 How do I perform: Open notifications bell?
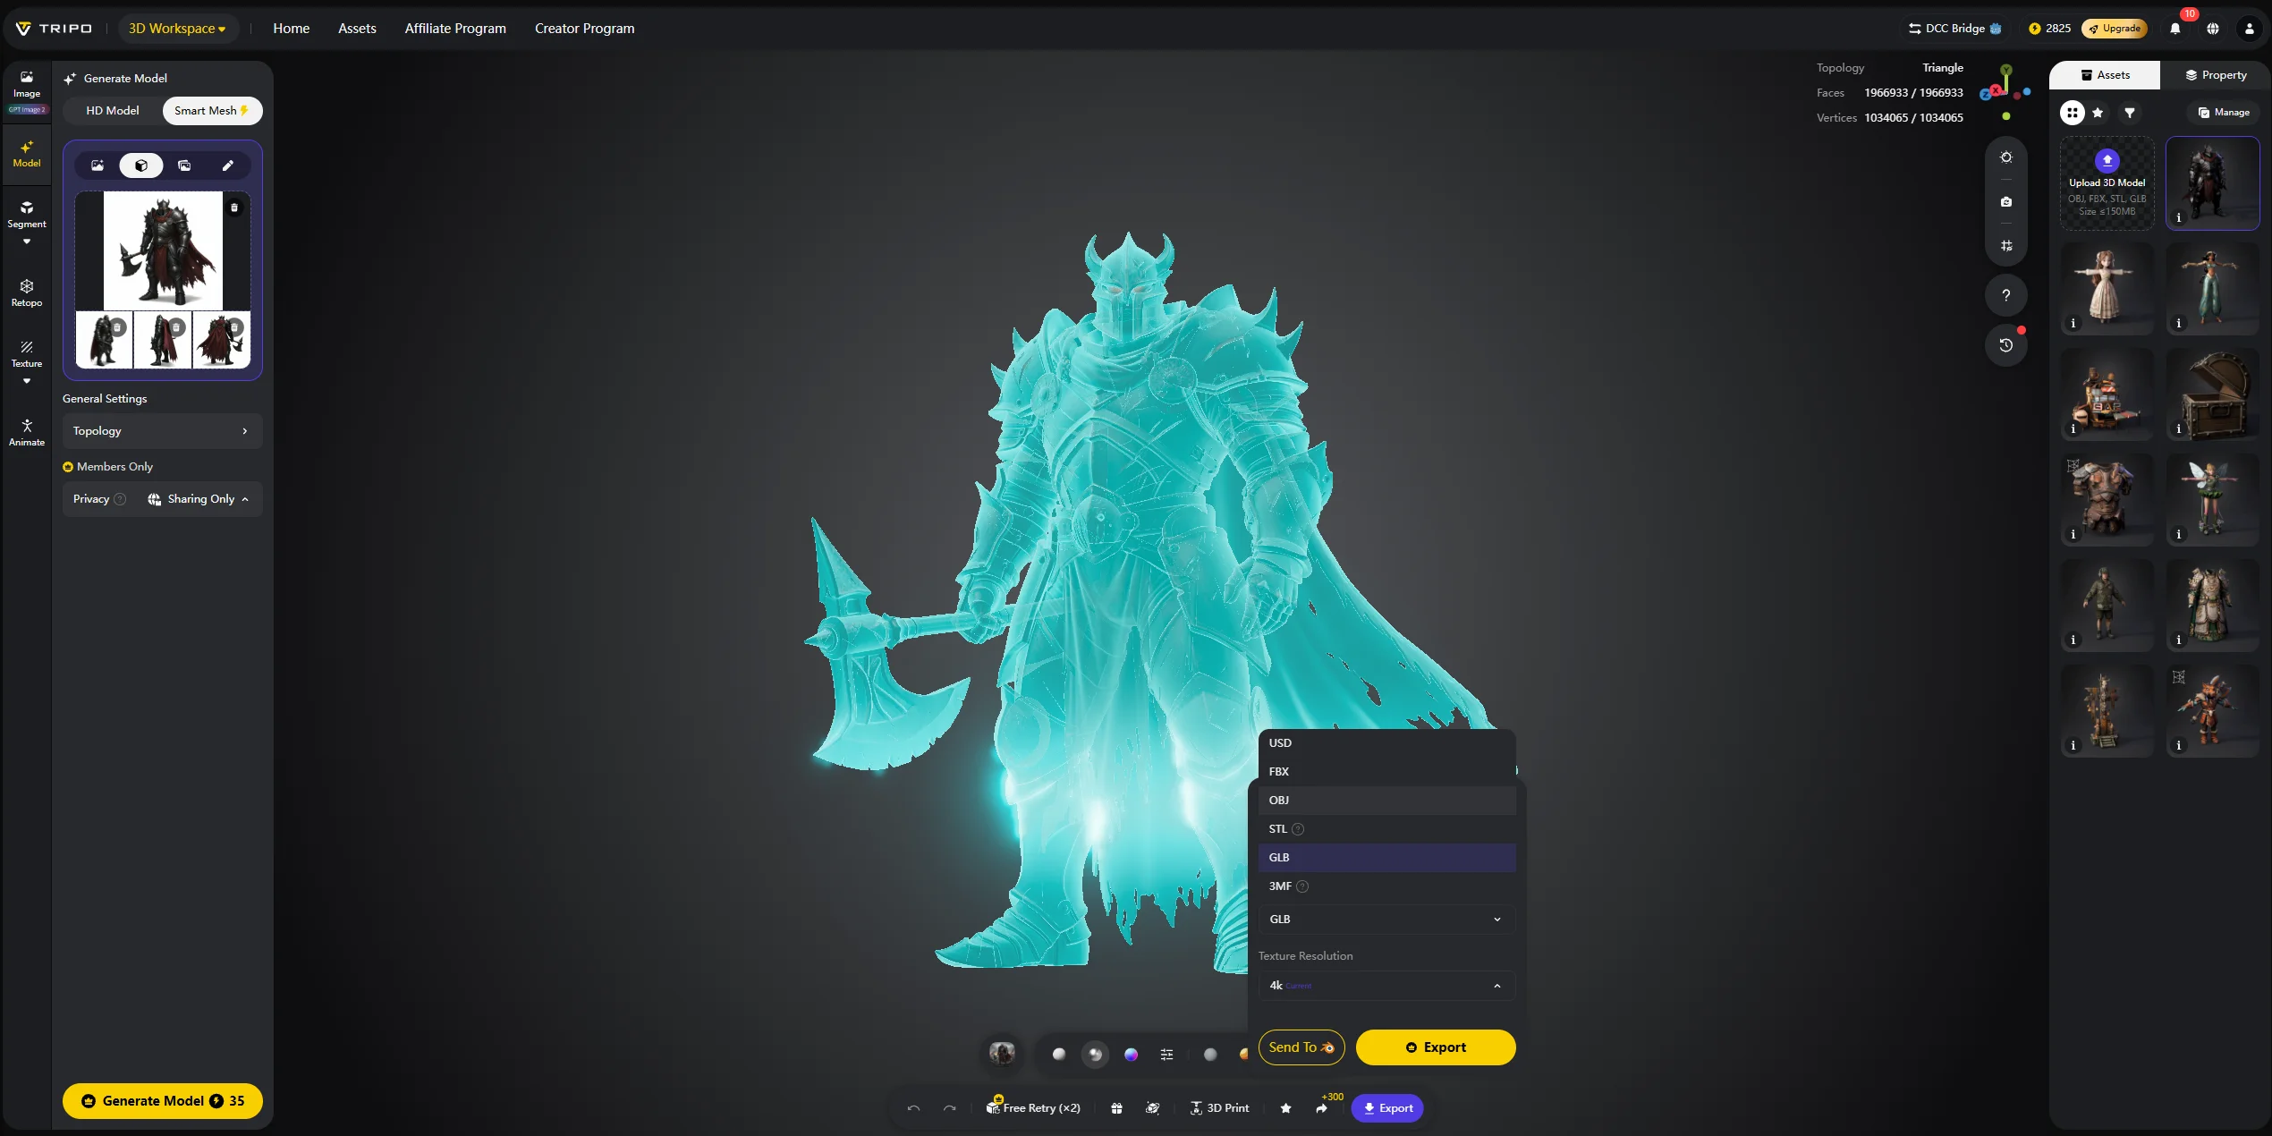(2175, 29)
